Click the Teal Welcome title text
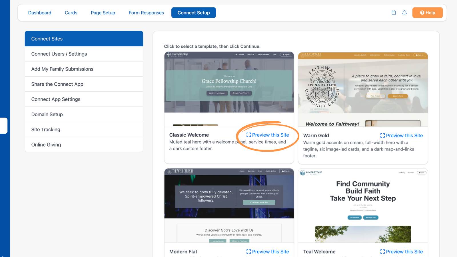The height and width of the screenshot is (257, 457). click(319, 252)
